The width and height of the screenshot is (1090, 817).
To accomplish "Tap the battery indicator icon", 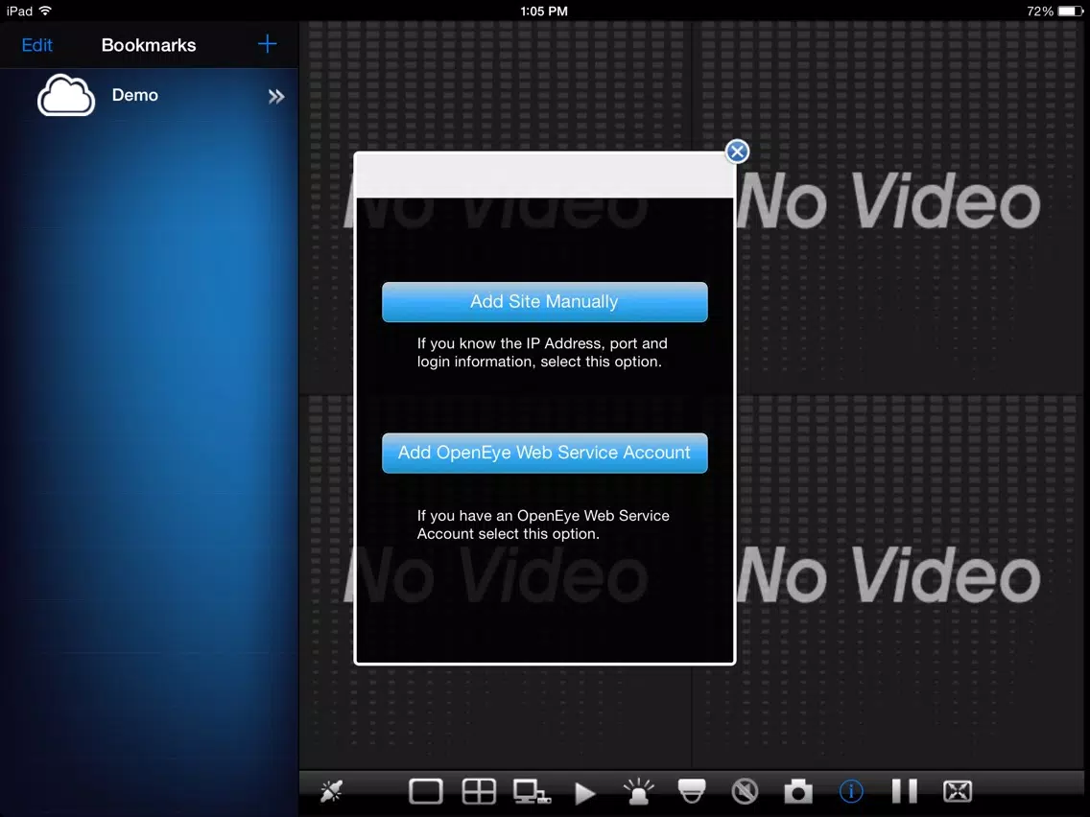I will click(1070, 12).
